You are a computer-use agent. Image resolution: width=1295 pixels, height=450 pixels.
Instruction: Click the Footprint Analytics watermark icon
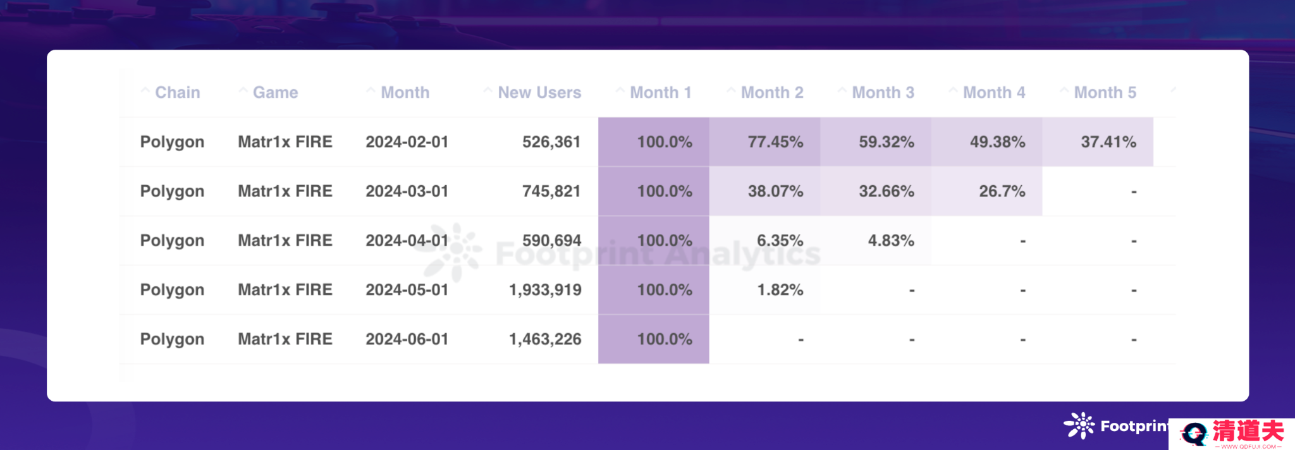[453, 252]
